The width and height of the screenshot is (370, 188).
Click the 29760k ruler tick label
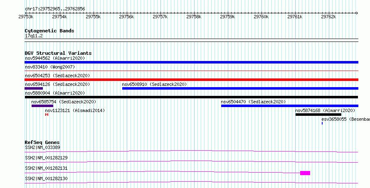261,17
